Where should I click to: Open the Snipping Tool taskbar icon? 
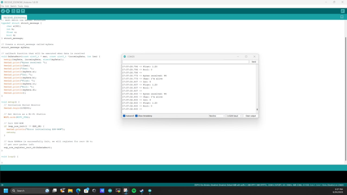point(126,190)
